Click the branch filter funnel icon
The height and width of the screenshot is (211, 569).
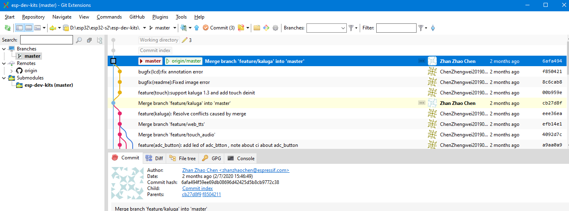click(351, 28)
